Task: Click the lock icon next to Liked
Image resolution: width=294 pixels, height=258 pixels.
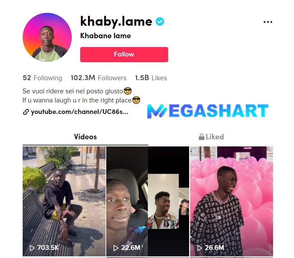Action: coord(201,137)
